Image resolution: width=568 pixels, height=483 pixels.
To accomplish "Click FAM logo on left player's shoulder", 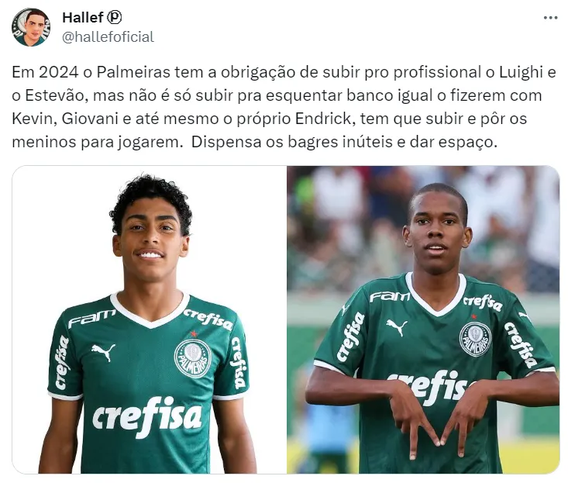I will point(91,318).
